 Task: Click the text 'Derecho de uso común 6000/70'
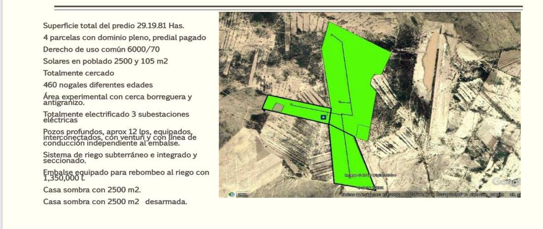[x=101, y=49]
